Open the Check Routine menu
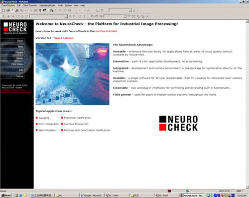The width and height of the screenshot is (249, 198). pyautogui.click(x=8, y=5)
